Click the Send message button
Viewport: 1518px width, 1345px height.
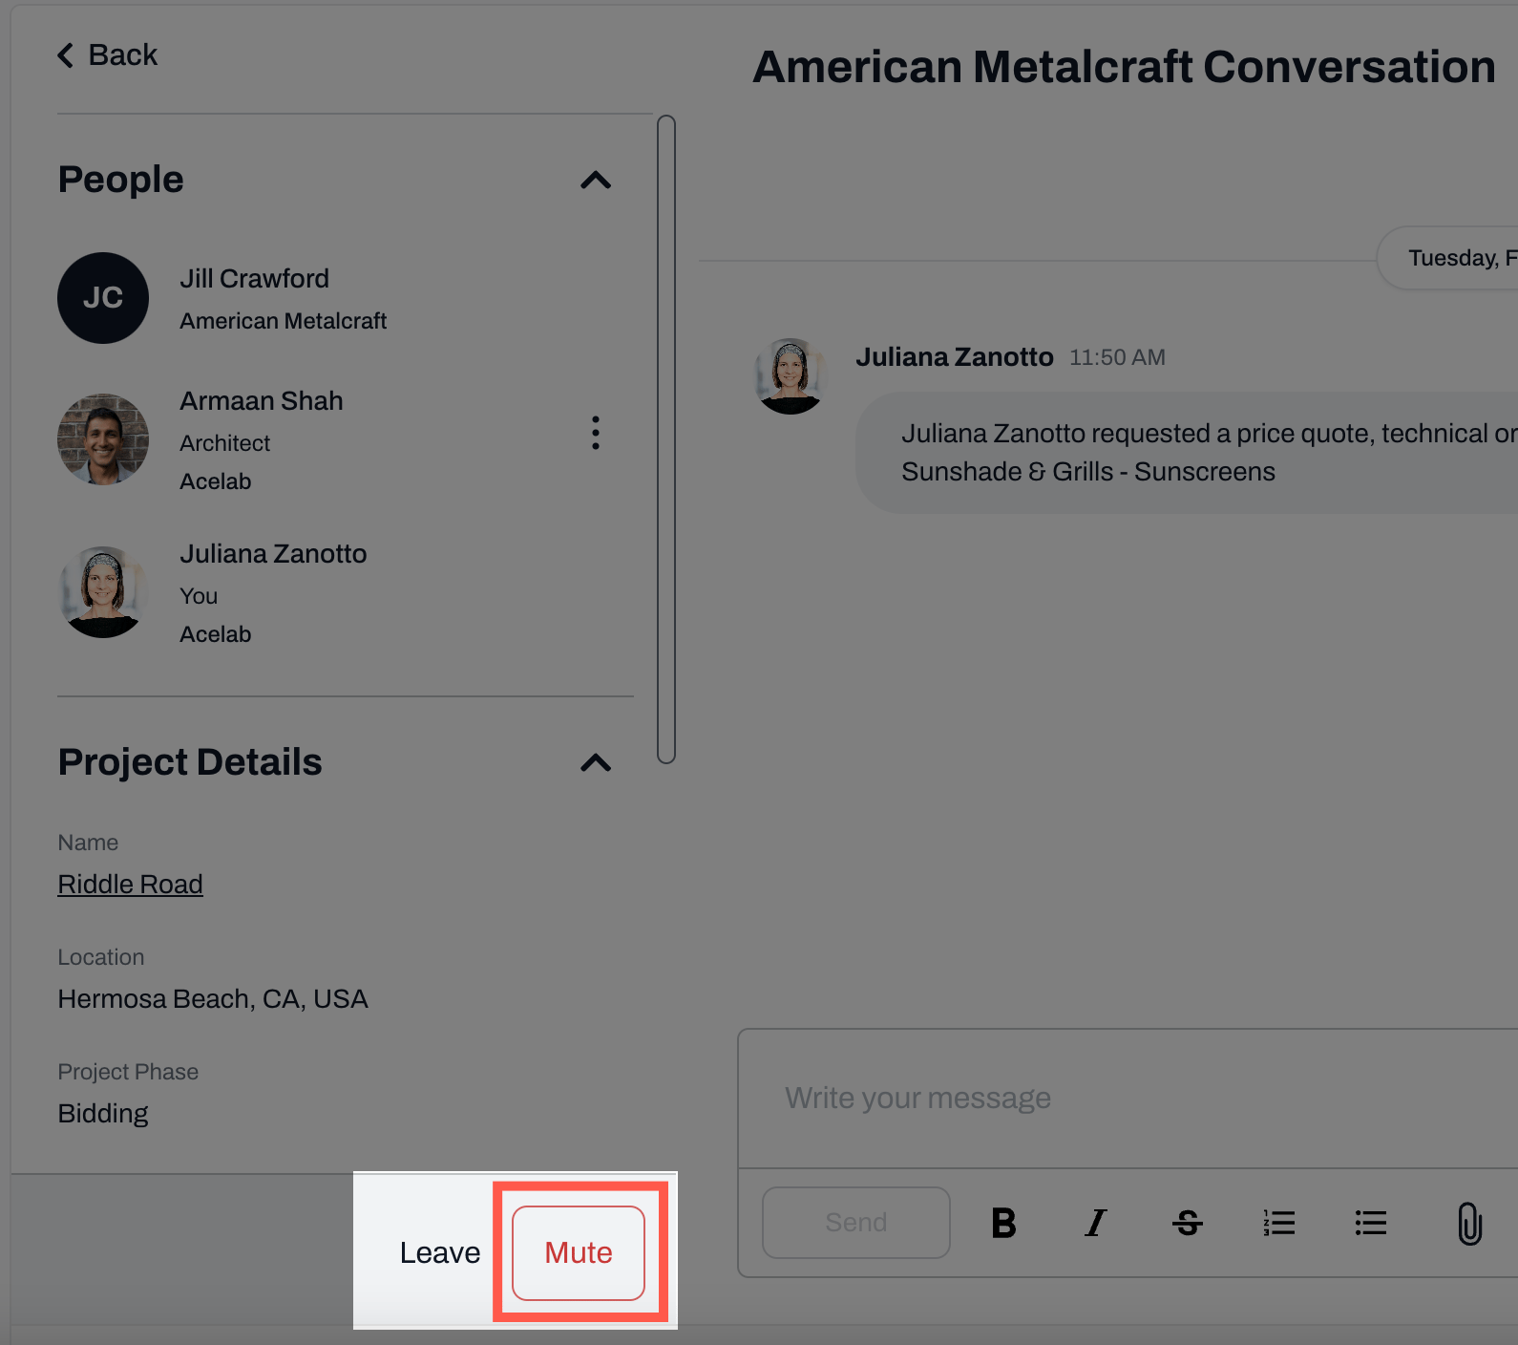coord(856,1223)
